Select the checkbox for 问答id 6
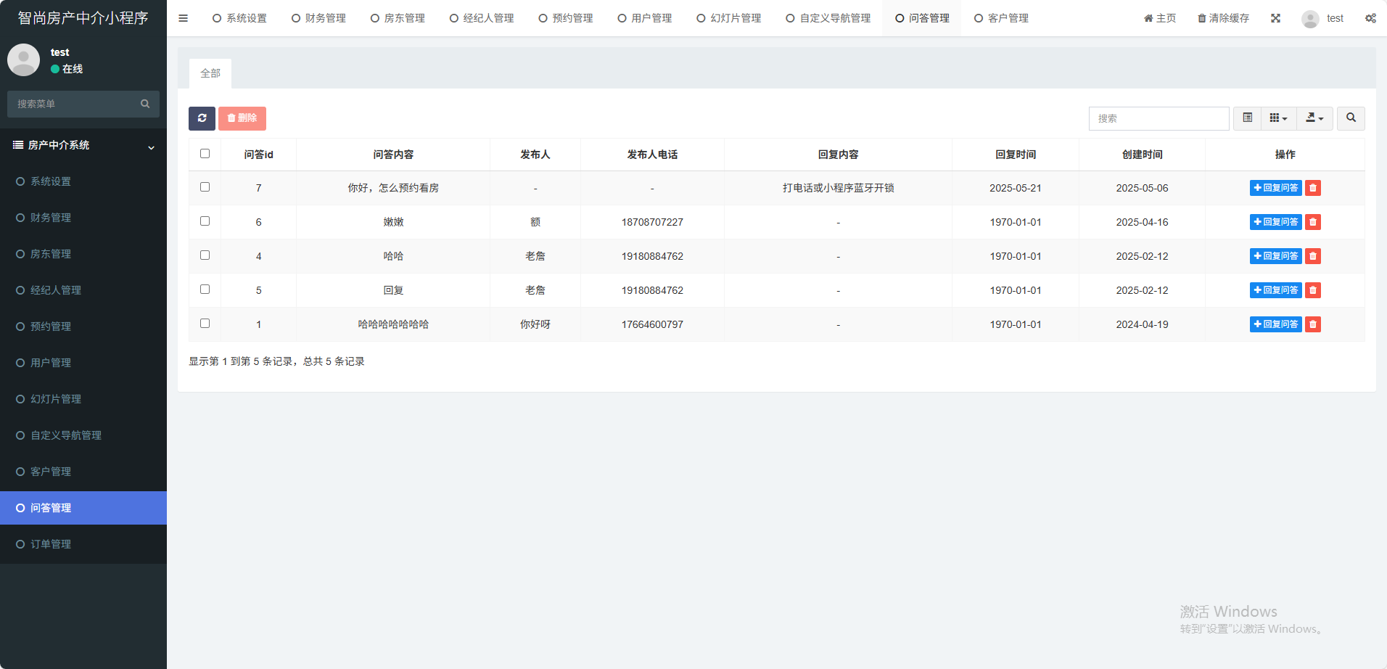Image resolution: width=1387 pixels, height=669 pixels. (205, 221)
